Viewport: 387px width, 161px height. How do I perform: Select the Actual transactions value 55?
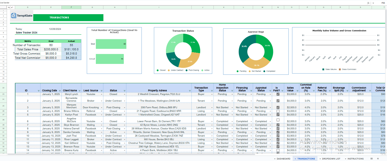(71, 45)
